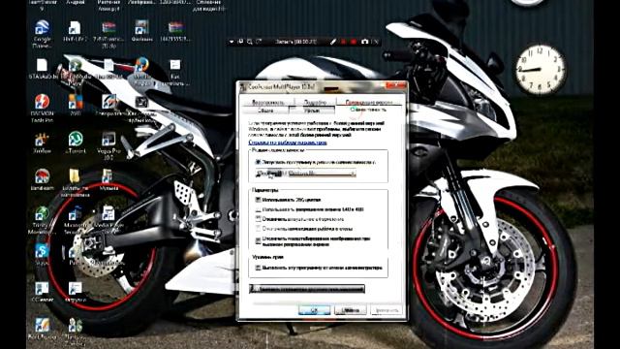Click the camera screenshot icon on recorder toolbar
Screen dimensions: 620x349
[x=364, y=42]
